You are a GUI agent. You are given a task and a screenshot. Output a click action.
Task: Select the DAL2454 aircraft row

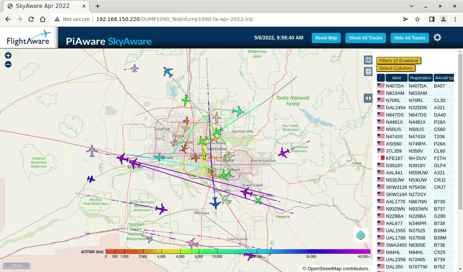(415, 107)
